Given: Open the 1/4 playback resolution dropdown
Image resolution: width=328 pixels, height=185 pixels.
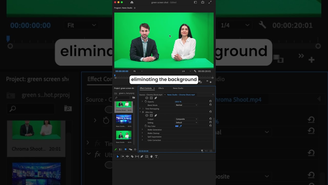Looking at the screenshot, I should coord(186,71).
